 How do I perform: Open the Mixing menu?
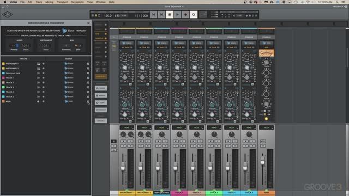[x=49, y=2]
